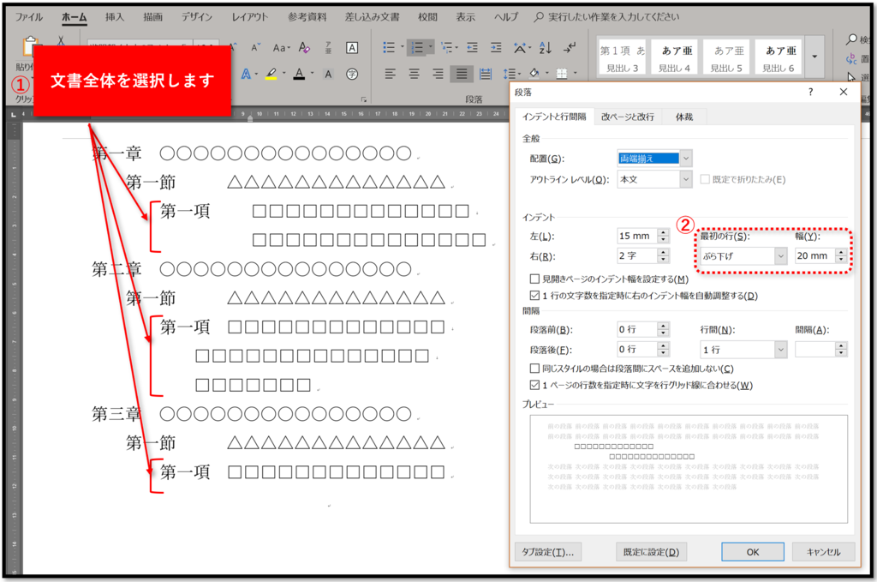This screenshot has width=877, height=582.
Task: Increase the 幅 20 mm stepper
Action: [841, 252]
